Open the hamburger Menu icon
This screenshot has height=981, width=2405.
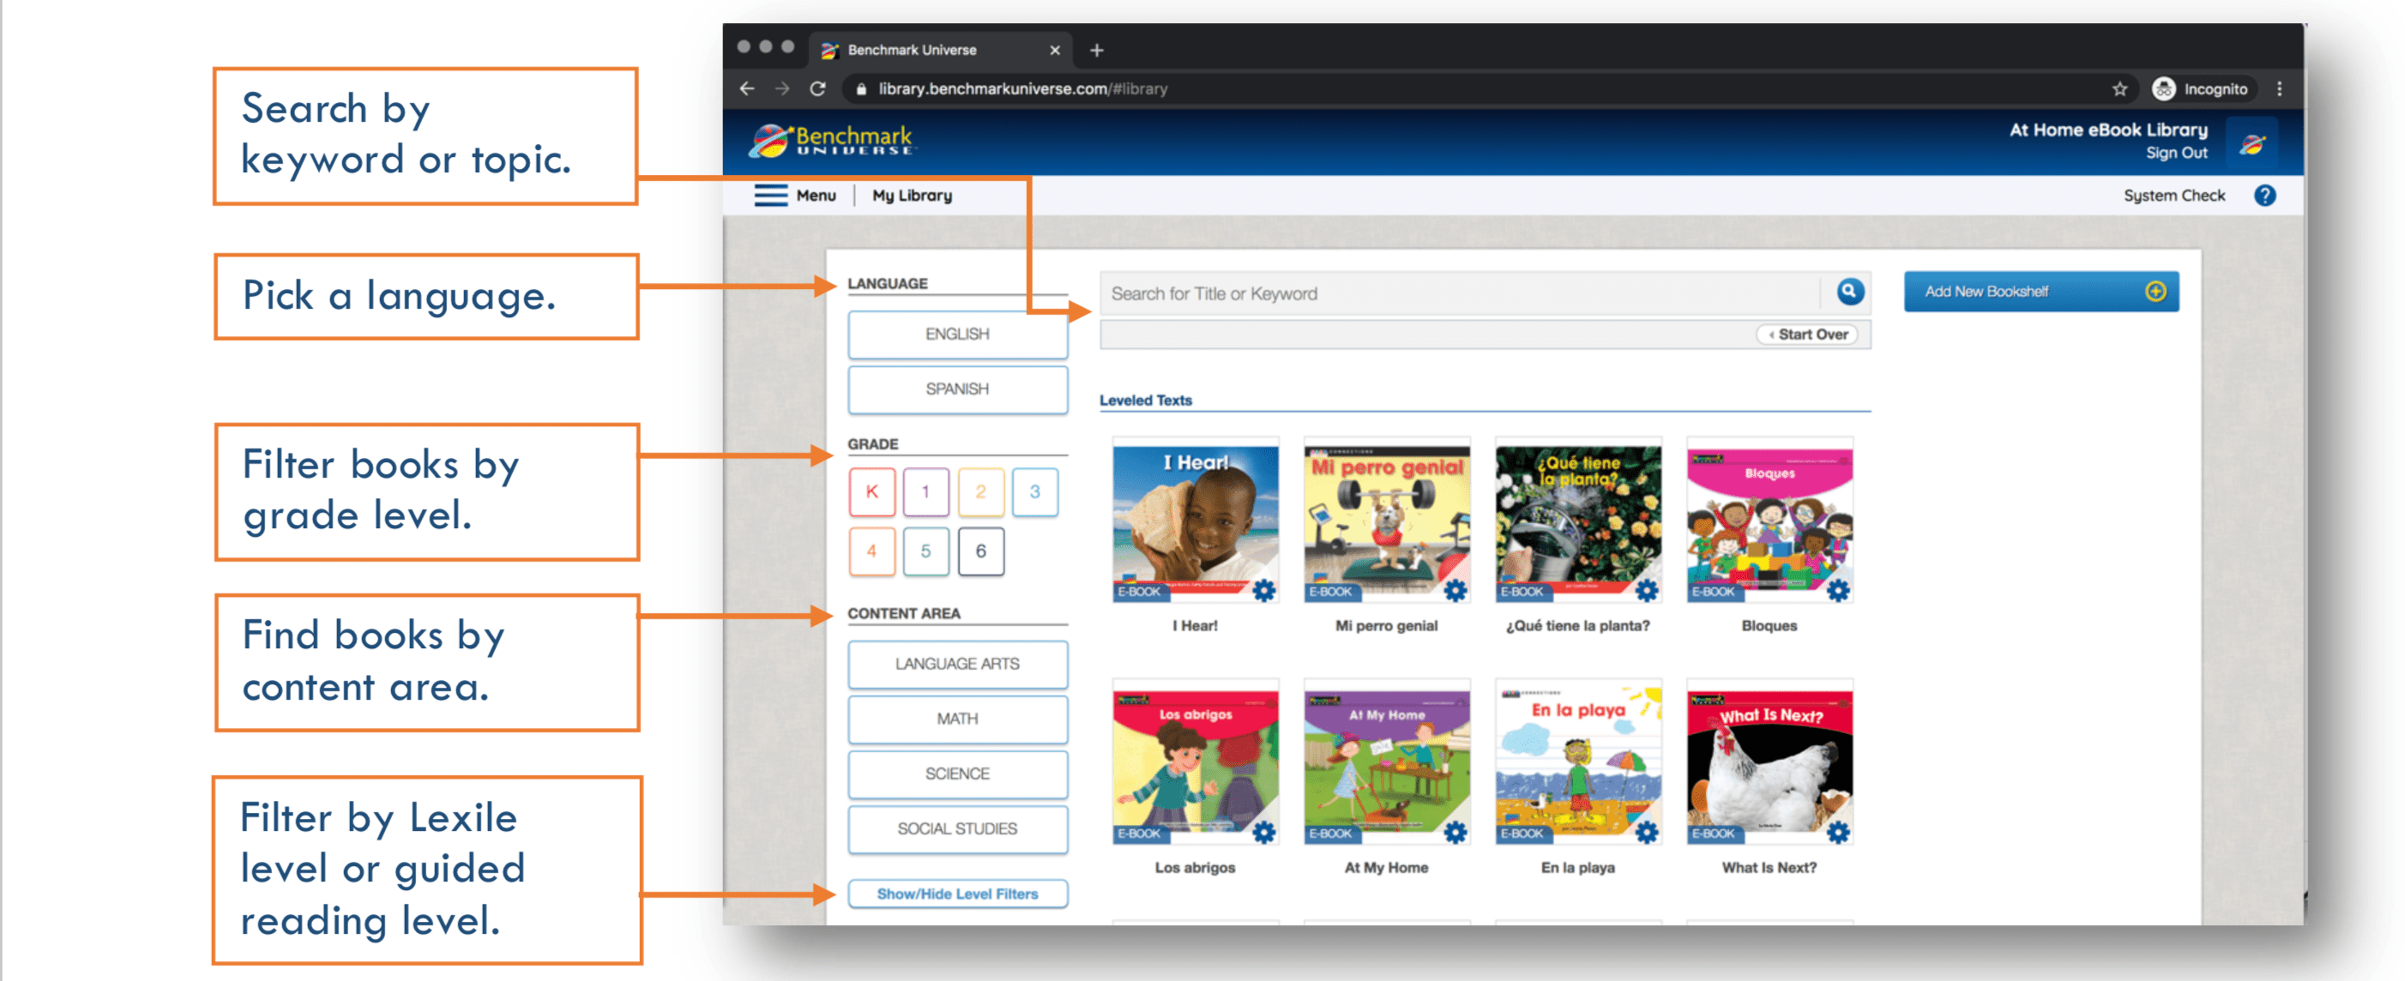point(770,195)
